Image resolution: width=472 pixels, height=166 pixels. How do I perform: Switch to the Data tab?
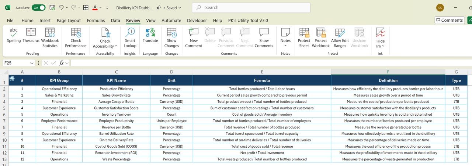point(115,21)
